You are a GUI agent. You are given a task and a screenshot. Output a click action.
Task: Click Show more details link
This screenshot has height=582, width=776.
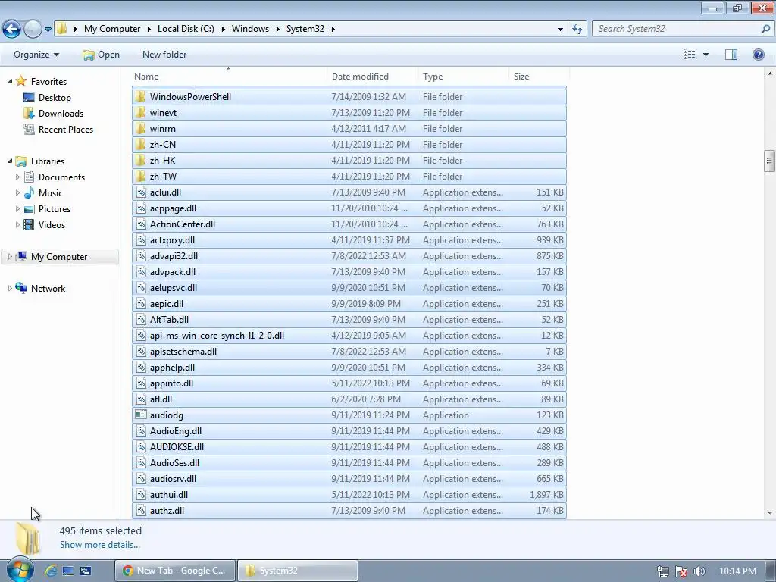[x=100, y=544]
